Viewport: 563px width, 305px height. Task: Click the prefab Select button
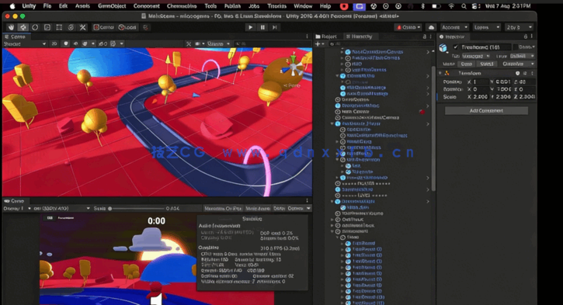(x=487, y=64)
